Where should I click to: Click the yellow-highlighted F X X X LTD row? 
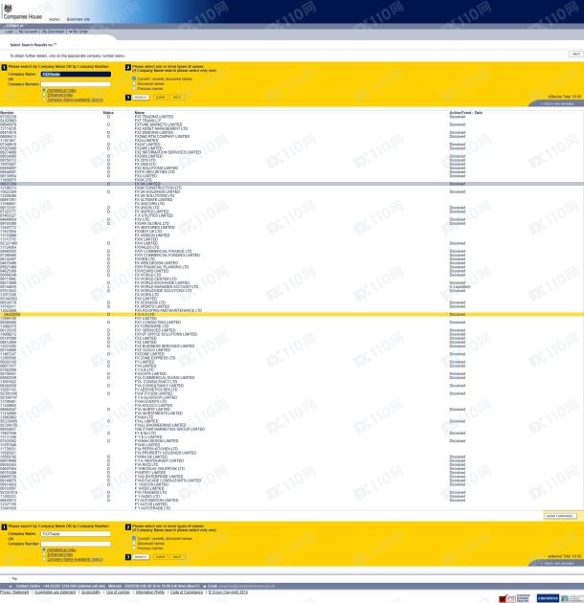(x=292, y=314)
